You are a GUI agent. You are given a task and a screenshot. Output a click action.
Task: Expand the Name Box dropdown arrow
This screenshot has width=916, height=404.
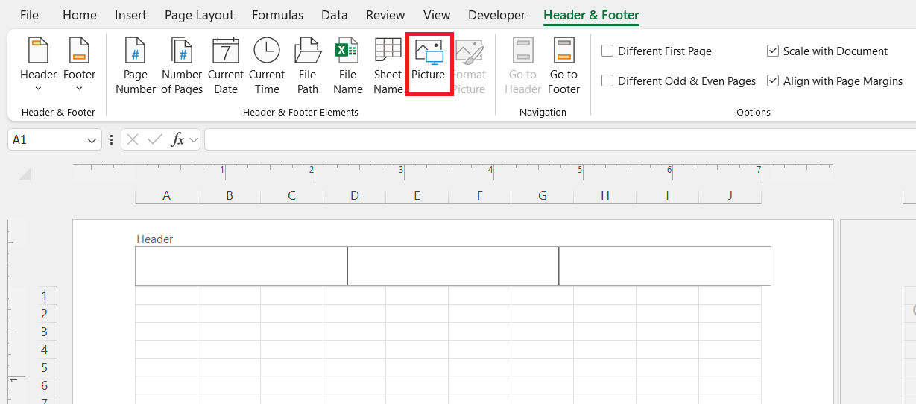tap(92, 140)
